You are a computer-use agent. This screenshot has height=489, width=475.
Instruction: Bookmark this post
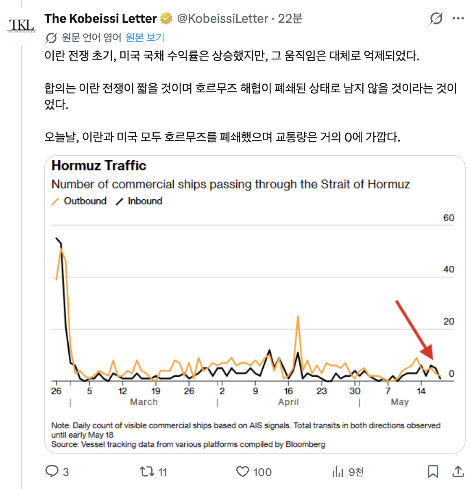pos(433,472)
